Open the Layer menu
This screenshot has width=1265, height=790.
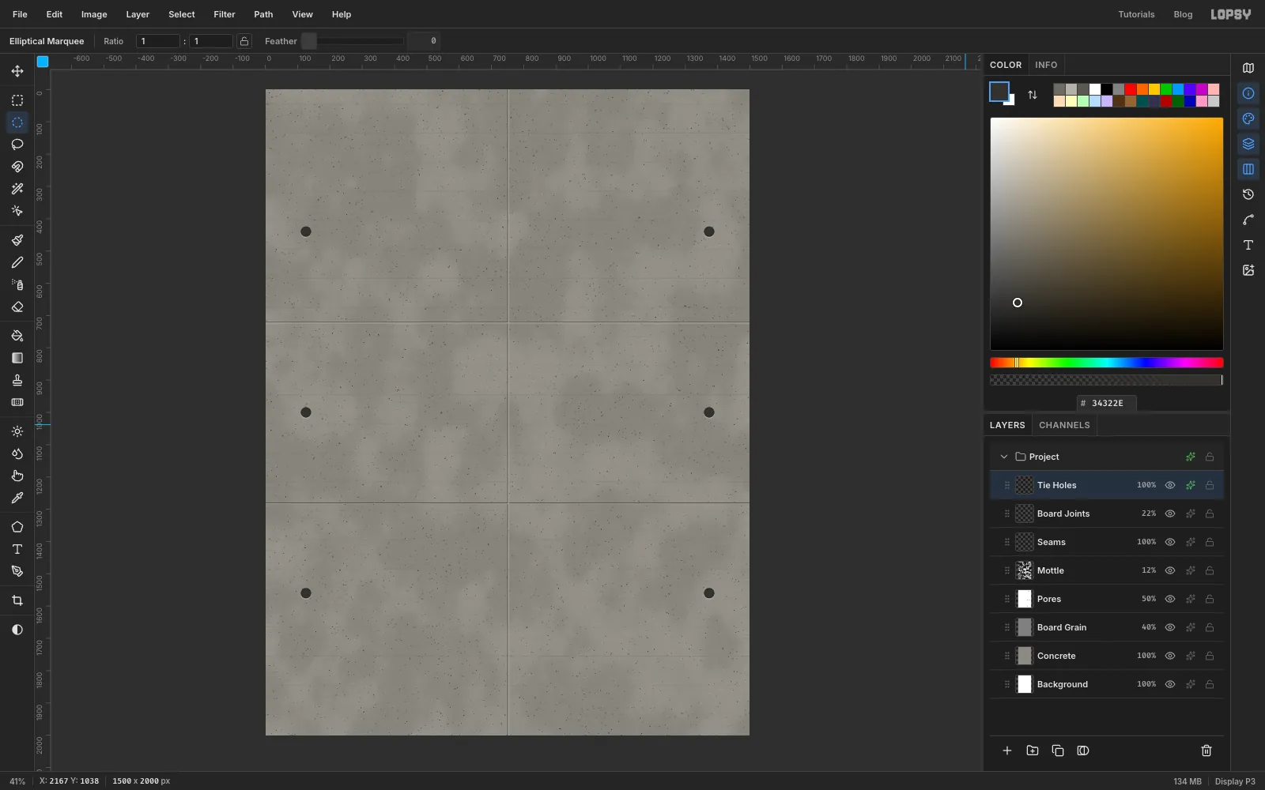tap(138, 14)
